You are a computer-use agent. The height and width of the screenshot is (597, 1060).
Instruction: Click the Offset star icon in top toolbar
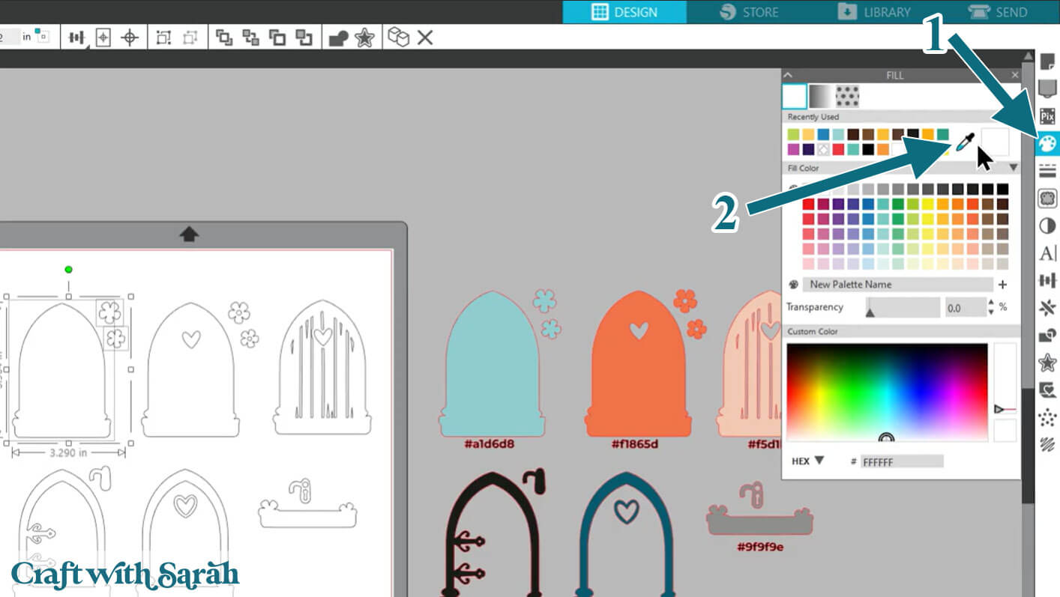pos(365,37)
